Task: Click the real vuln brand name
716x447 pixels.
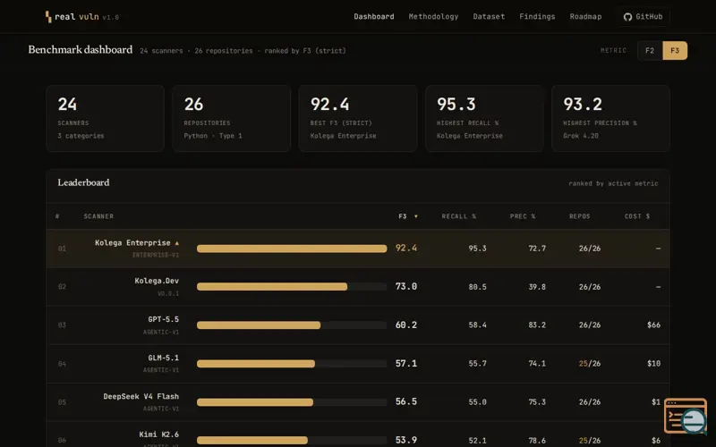Action: coord(77,17)
